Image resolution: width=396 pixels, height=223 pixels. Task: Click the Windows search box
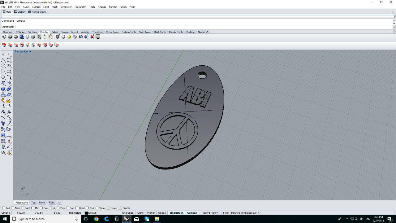click(x=46, y=219)
